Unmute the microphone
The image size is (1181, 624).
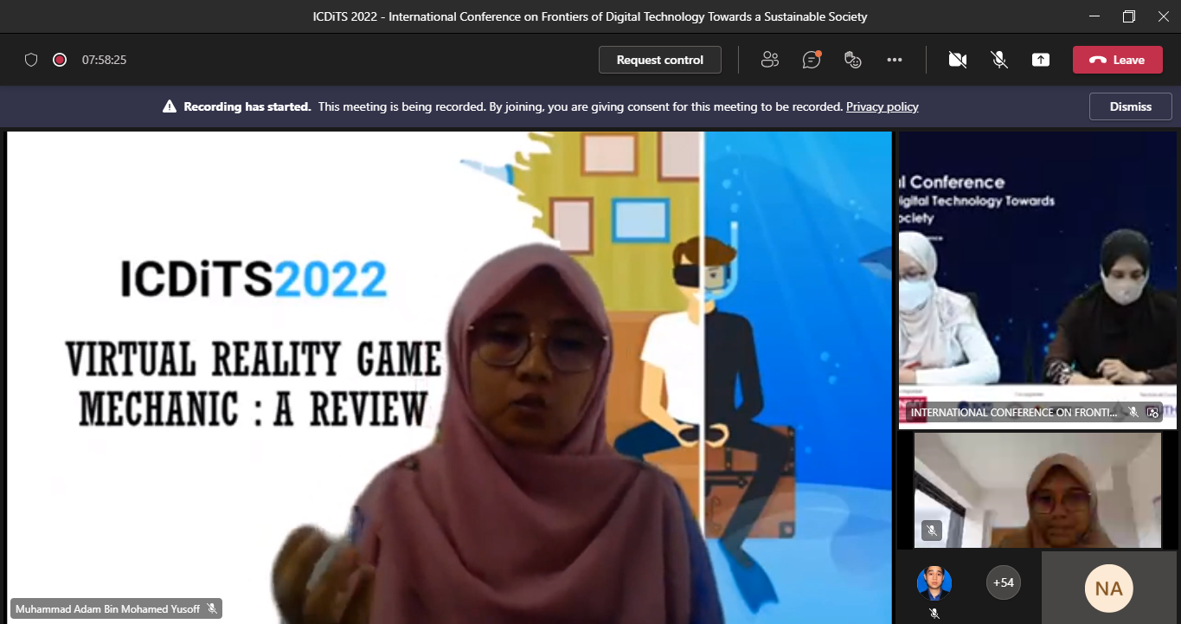coord(999,60)
